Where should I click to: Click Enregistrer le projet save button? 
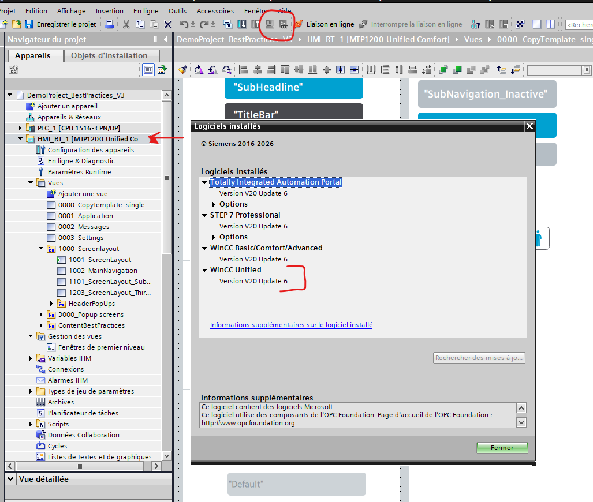[x=61, y=24]
